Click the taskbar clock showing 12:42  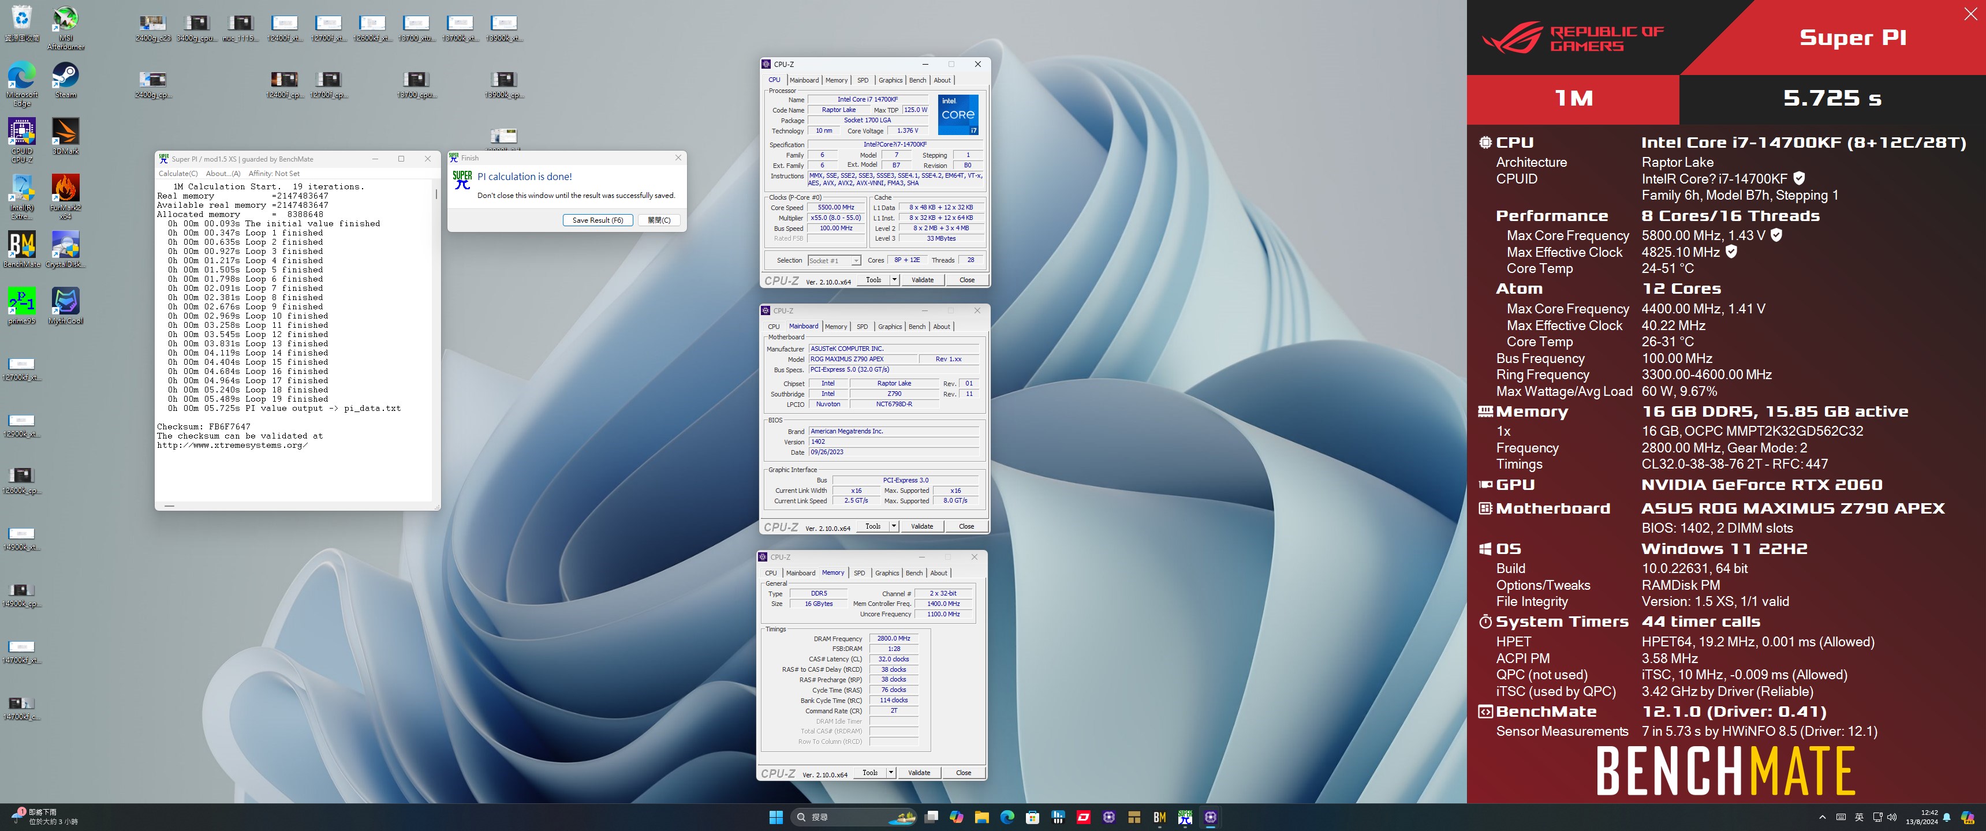[x=1921, y=817]
